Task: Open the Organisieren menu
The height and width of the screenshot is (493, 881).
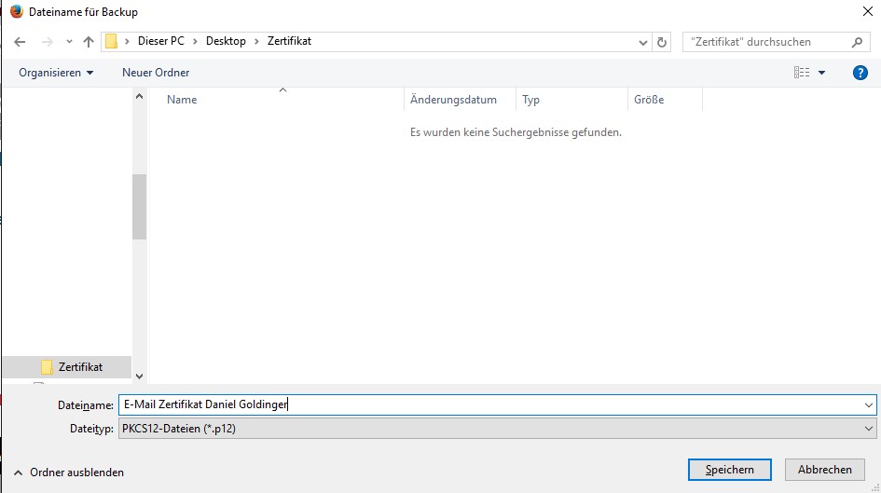Action: pyautogui.click(x=56, y=73)
